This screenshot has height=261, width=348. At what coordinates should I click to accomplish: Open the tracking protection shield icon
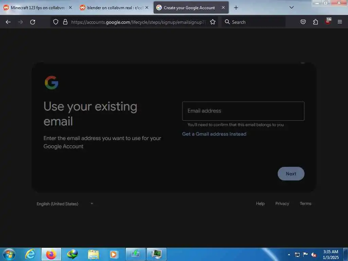56,22
